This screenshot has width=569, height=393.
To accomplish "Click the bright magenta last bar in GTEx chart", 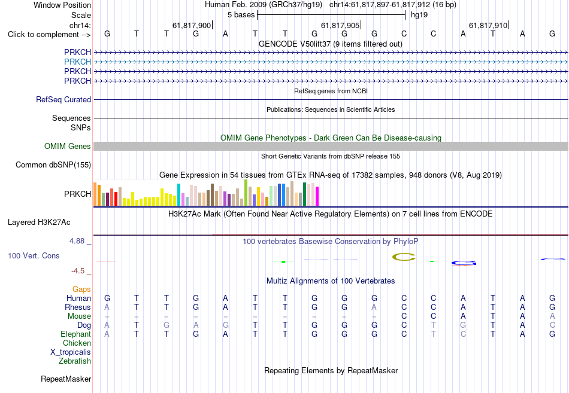I will 317,196.
